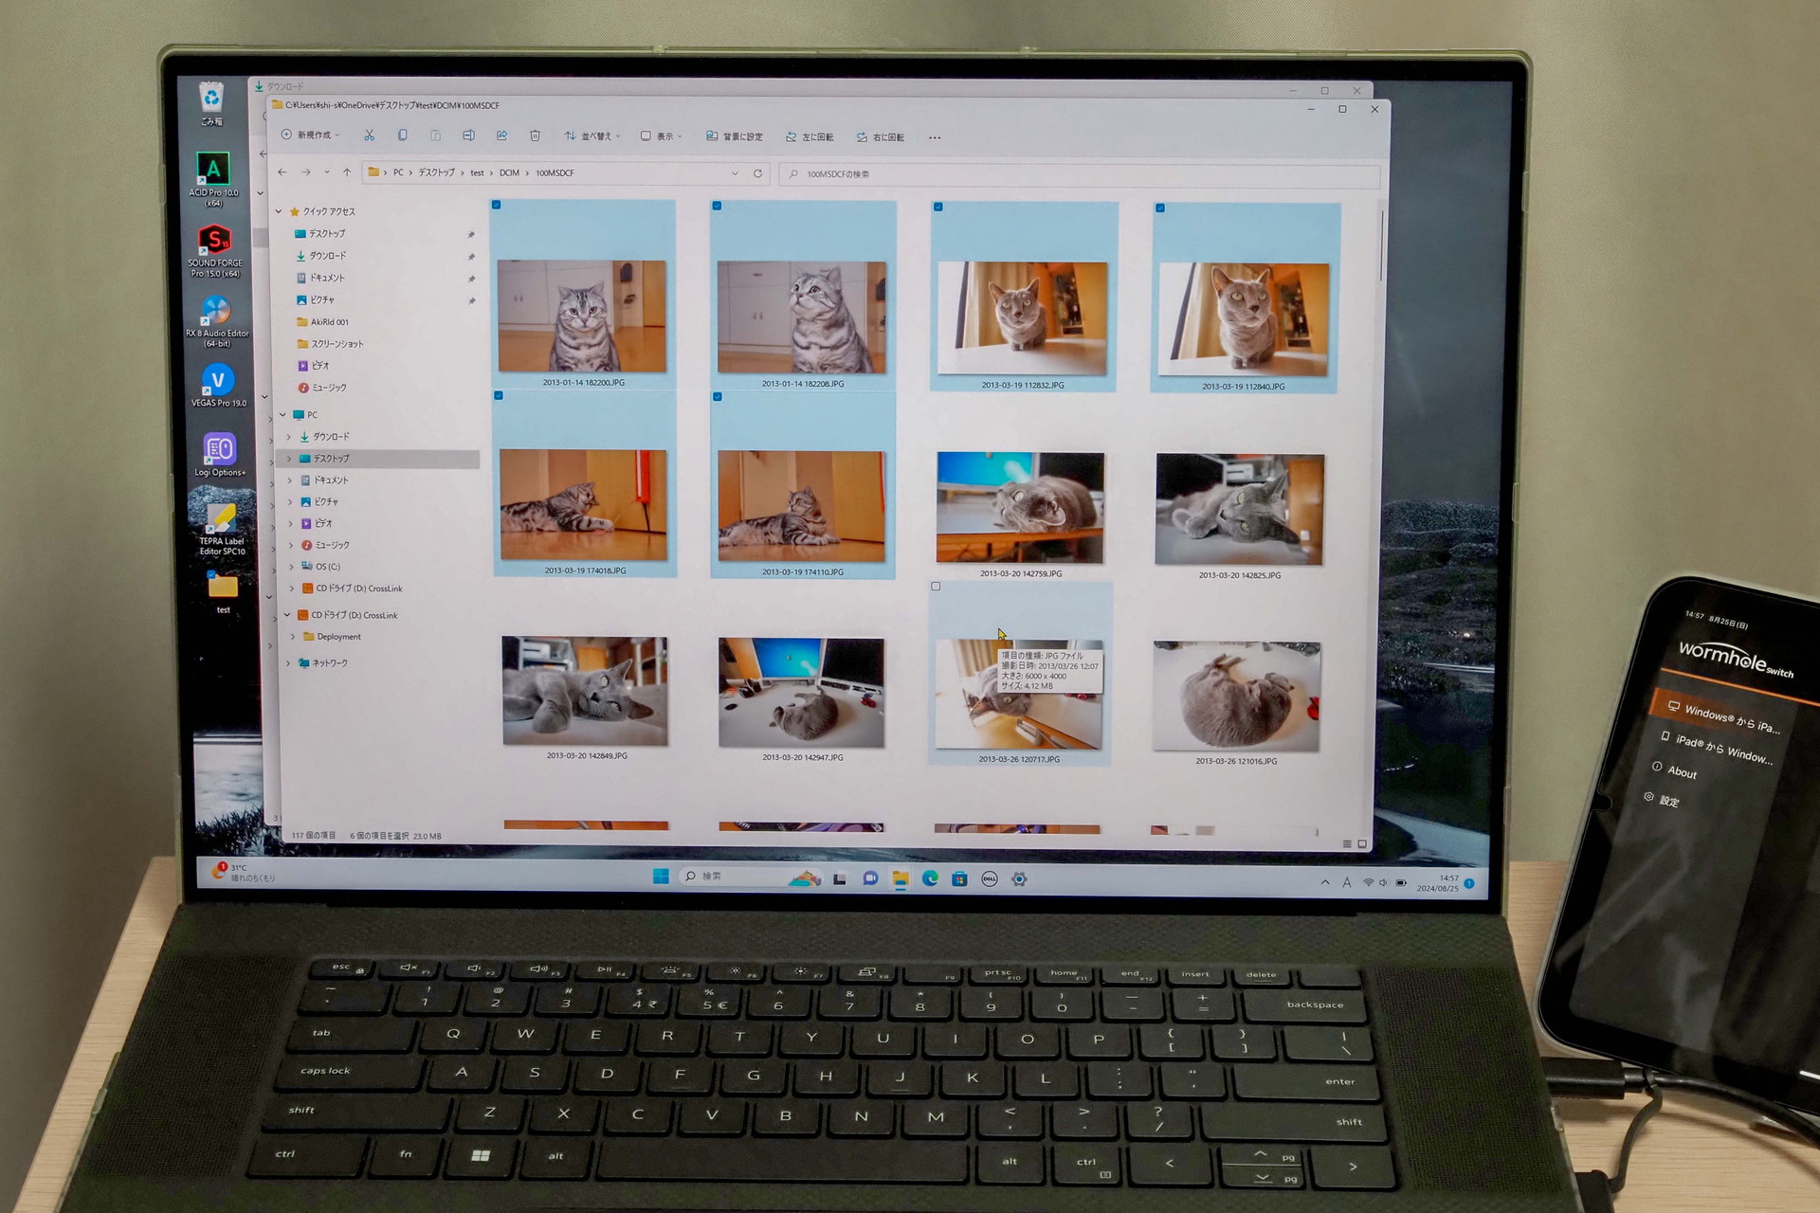The image size is (1820, 1213).
Task: Navigate to DCIM in the breadcrumb path
Action: point(508,172)
